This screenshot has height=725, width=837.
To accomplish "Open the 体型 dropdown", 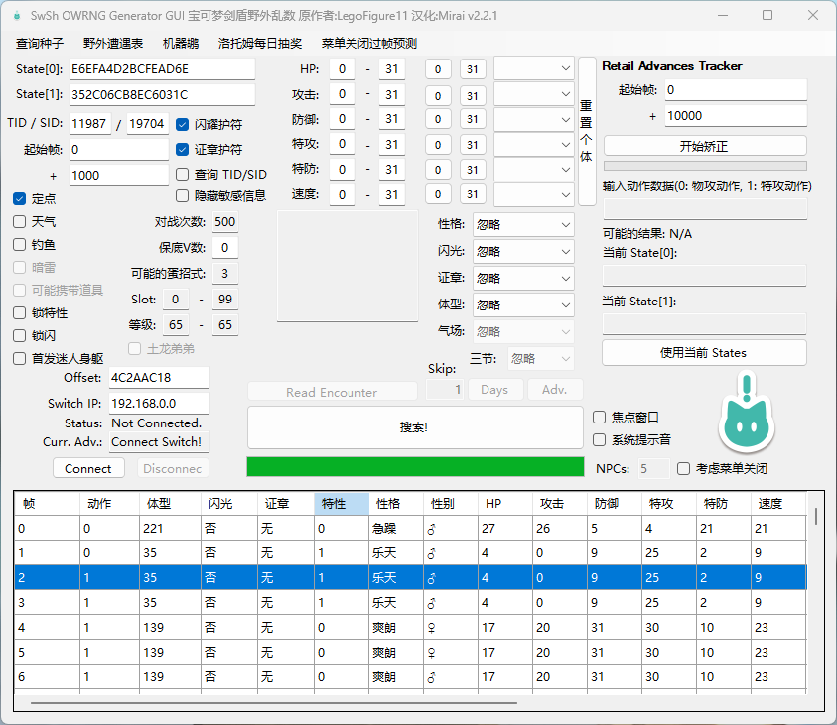I will tap(523, 304).
